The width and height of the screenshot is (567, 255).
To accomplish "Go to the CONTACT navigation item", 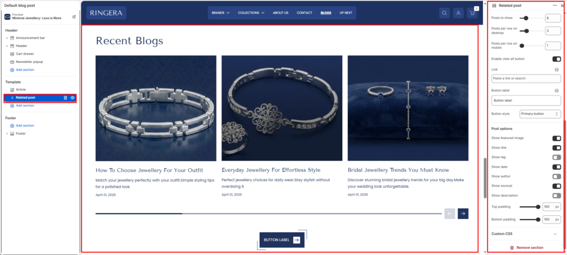I will (305, 13).
